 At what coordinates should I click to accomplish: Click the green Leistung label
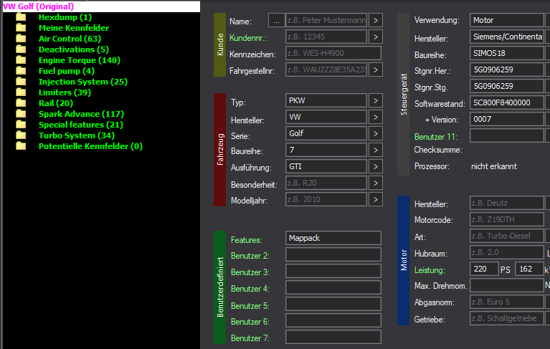click(430, 270)
